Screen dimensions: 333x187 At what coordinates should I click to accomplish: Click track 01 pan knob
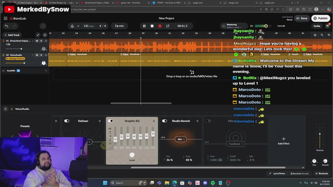(44, 49)
